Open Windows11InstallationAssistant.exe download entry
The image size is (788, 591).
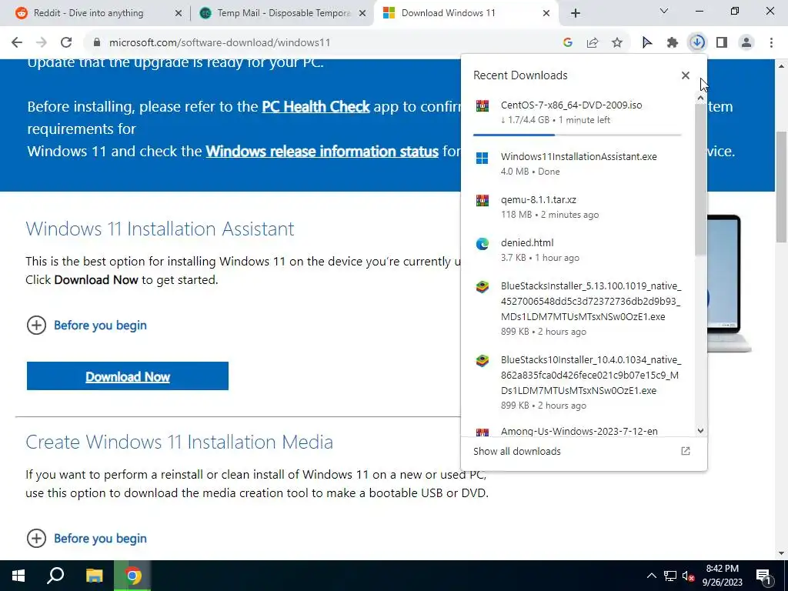tap(578, 164)
